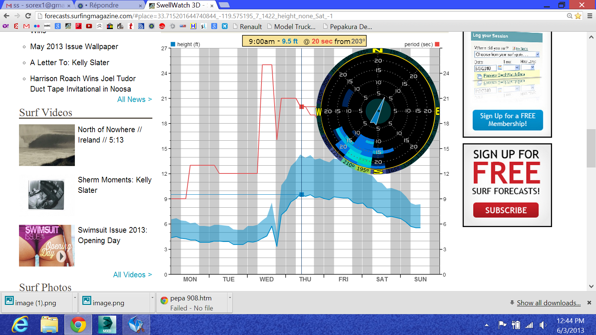Image resolution: width=596 pixels, height=335 pixels.
Task: Launch Internet Explorer from the taskbar
Action: [x=20, y=325]
